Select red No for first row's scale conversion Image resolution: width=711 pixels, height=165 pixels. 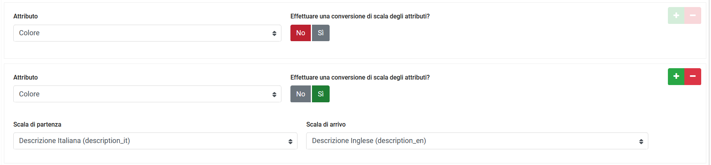tap(300, 33)
